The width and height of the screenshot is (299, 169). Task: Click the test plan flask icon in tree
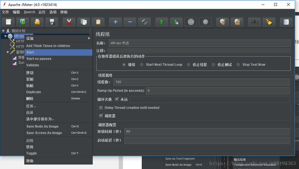(x=8, y=31)
